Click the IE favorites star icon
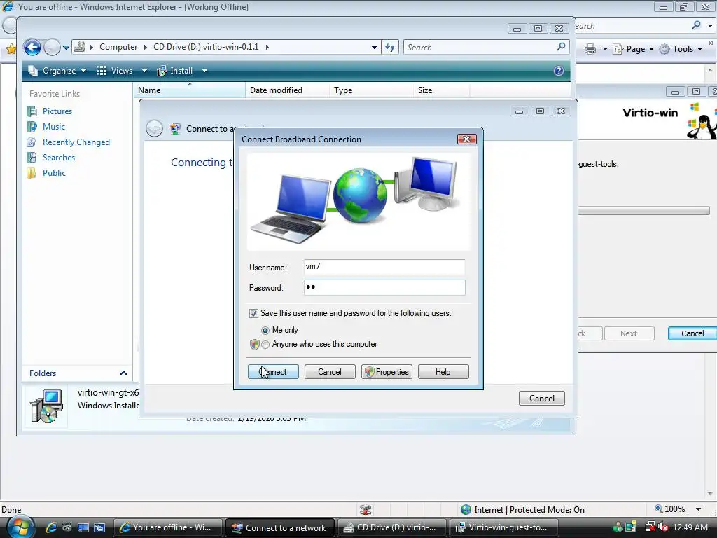The image size is (717, 538). pos(11,49)
